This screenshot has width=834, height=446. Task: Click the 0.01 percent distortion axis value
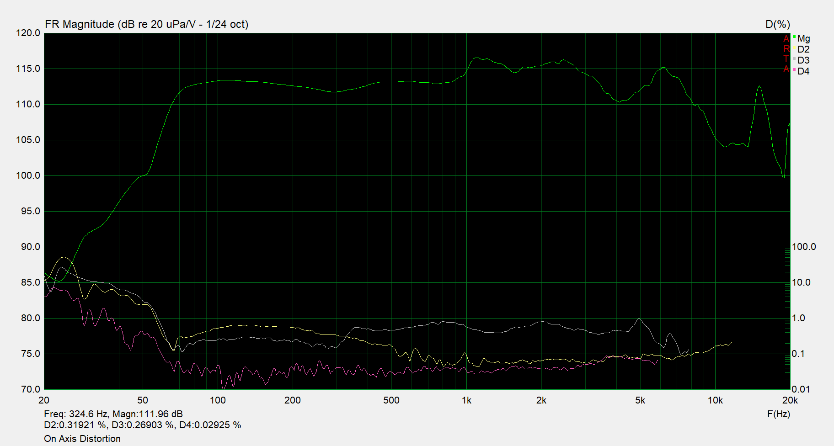pyautogui.click(x=801, y=389)
